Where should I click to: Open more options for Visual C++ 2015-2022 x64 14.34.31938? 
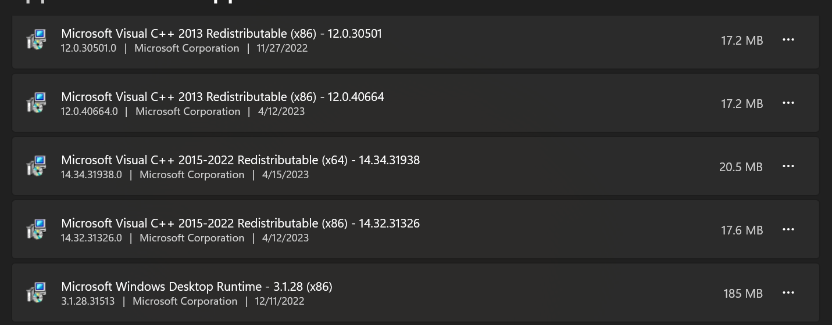click(788, 167)
